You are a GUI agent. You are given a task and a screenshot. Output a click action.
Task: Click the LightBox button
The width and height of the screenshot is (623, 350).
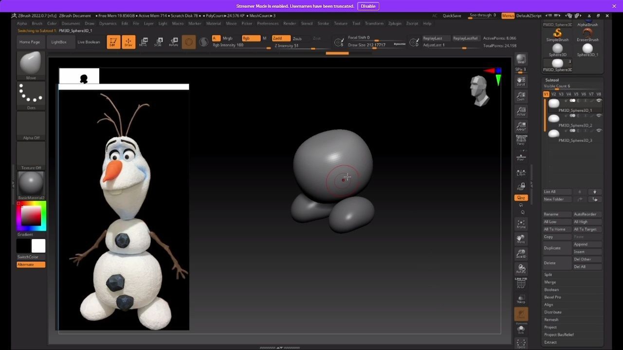pos(59,42)
